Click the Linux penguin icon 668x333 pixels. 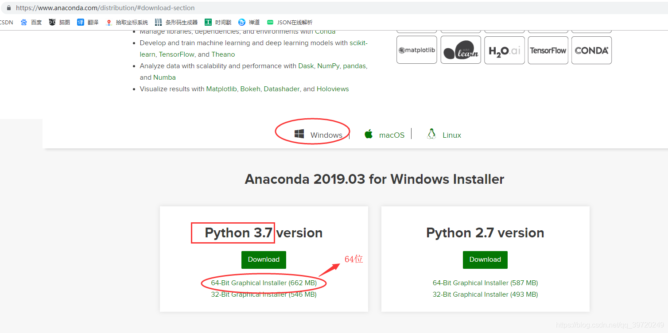pyautogui.click(x=431, y=134)
